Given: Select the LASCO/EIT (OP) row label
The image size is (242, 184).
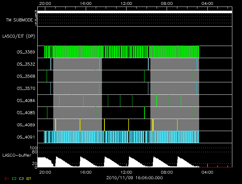Looking at the screenshot, I should (x=19, y=36).
